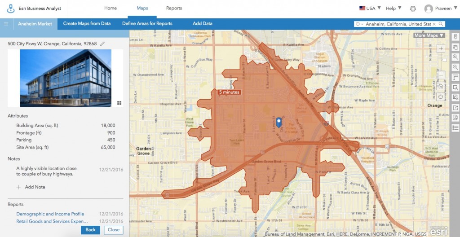Click the clear drawings tool

tap(456, 97)
